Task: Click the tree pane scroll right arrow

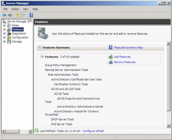Action: tap(30, 131)
